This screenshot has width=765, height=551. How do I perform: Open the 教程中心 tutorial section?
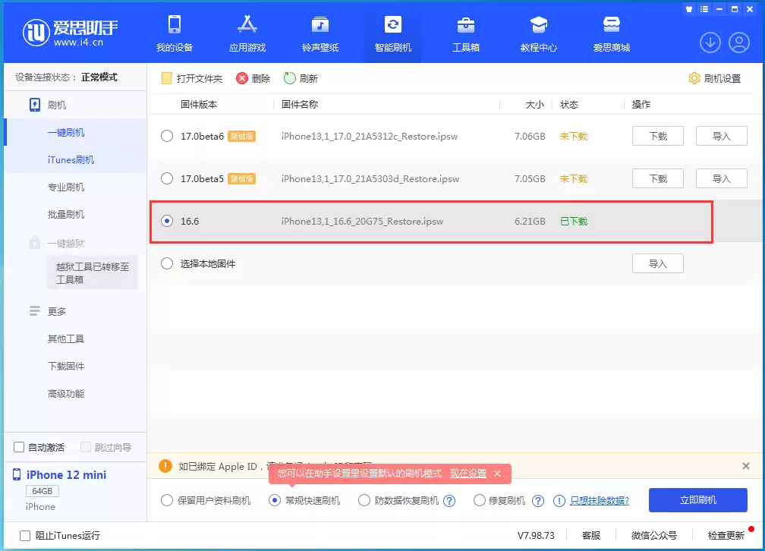(539, 33)
